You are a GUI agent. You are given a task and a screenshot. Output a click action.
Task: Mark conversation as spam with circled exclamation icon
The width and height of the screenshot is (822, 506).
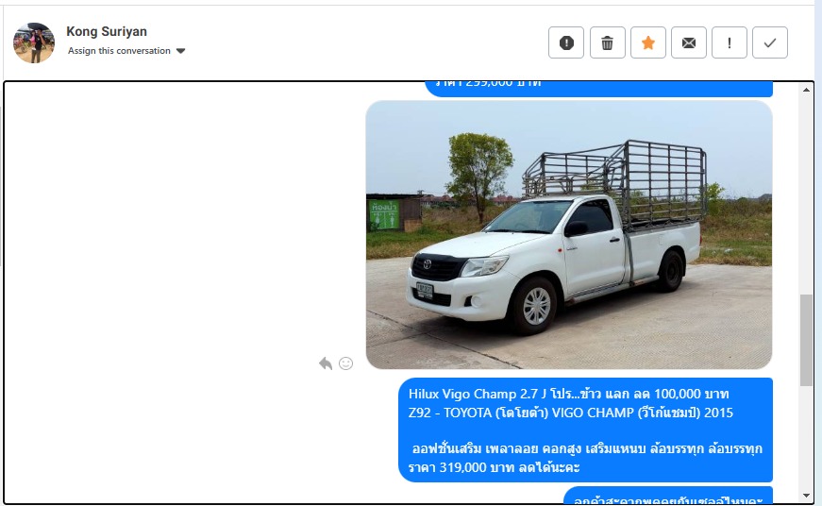(566, 42)
